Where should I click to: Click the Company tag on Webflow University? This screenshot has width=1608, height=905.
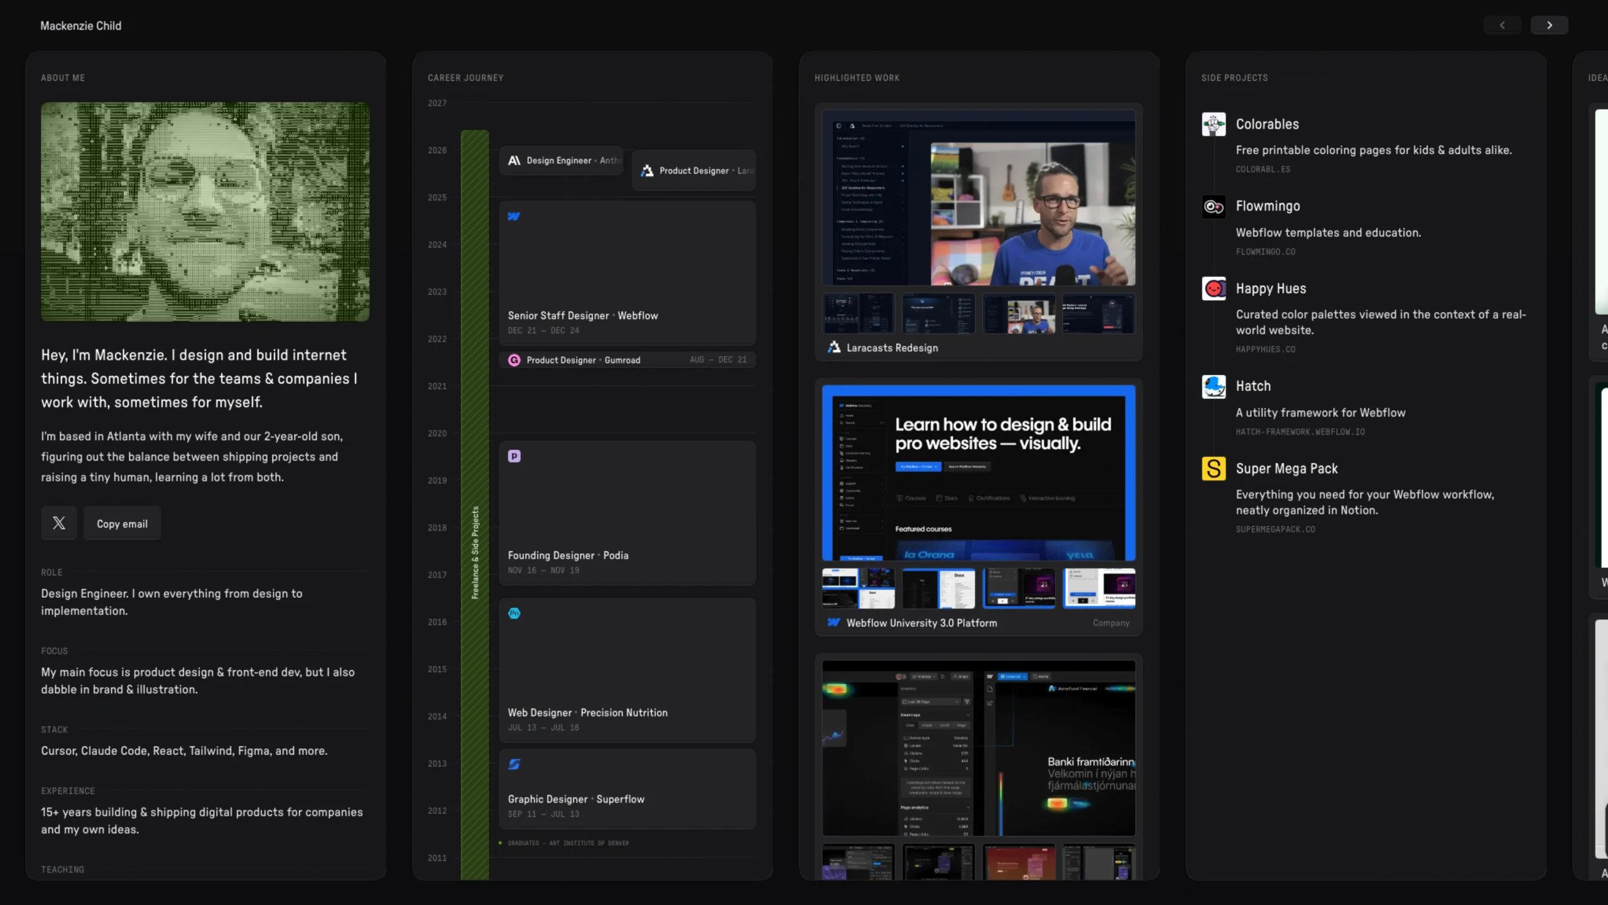pyautogui.click(x=1111, y=622)
